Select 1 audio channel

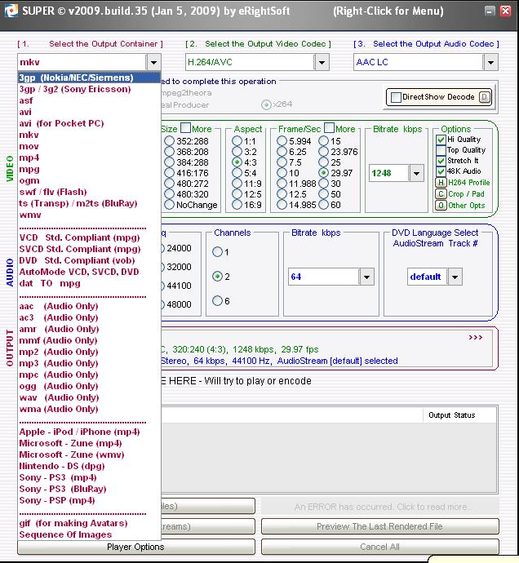(217, 251)
